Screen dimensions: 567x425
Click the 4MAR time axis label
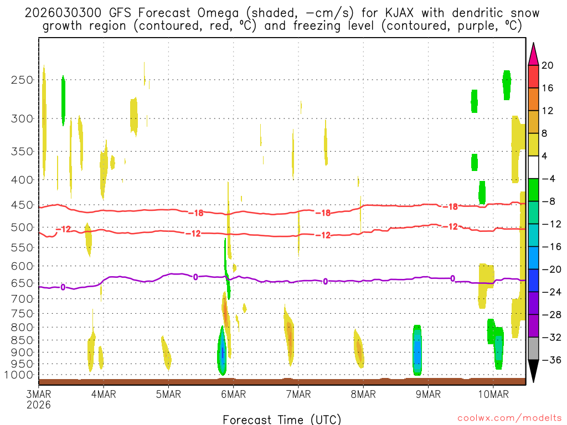[104, 394]
